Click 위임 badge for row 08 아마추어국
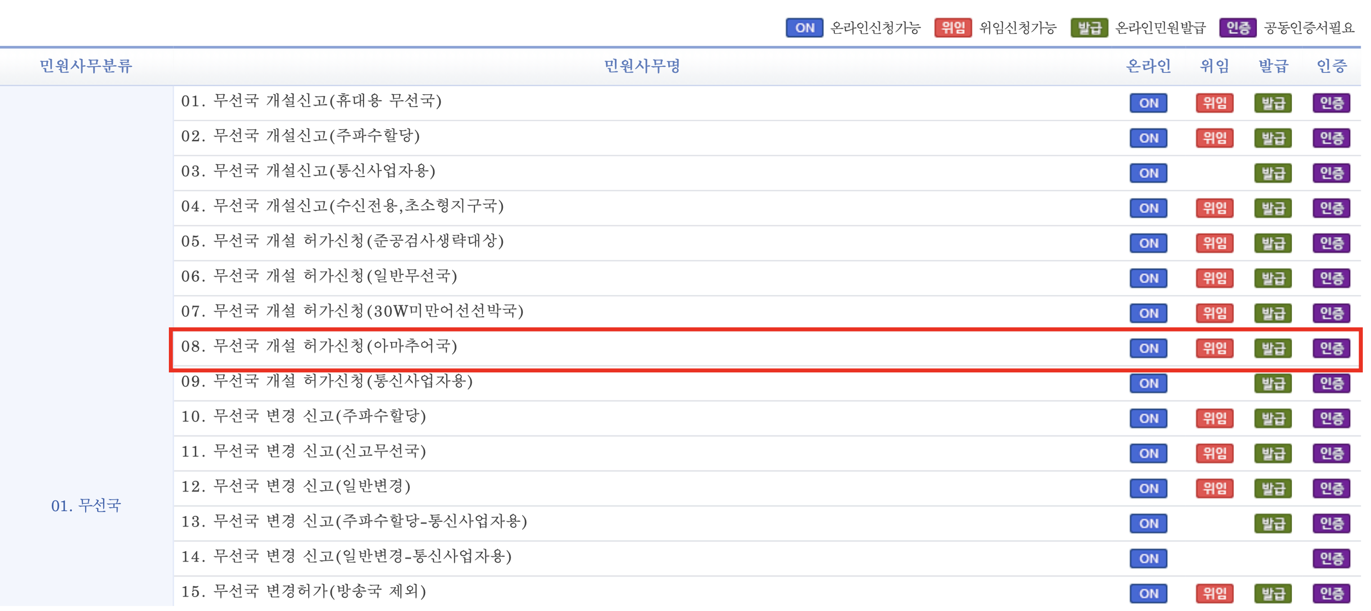This screenshot has height=611, width=1371. [1214, 348]
